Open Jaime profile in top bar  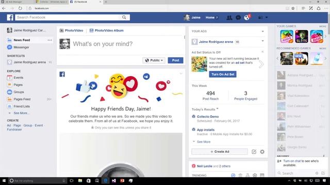[192, 17]
